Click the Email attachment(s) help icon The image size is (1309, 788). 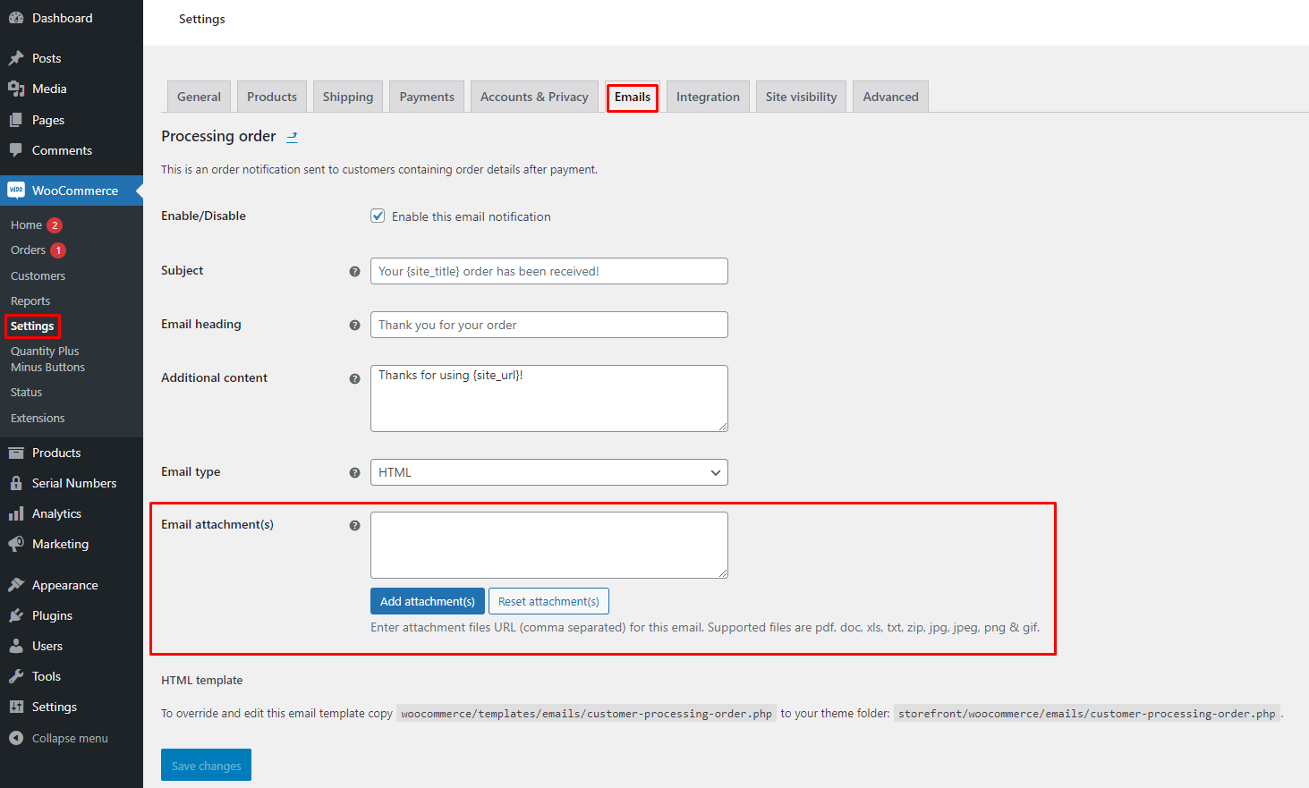354,525
